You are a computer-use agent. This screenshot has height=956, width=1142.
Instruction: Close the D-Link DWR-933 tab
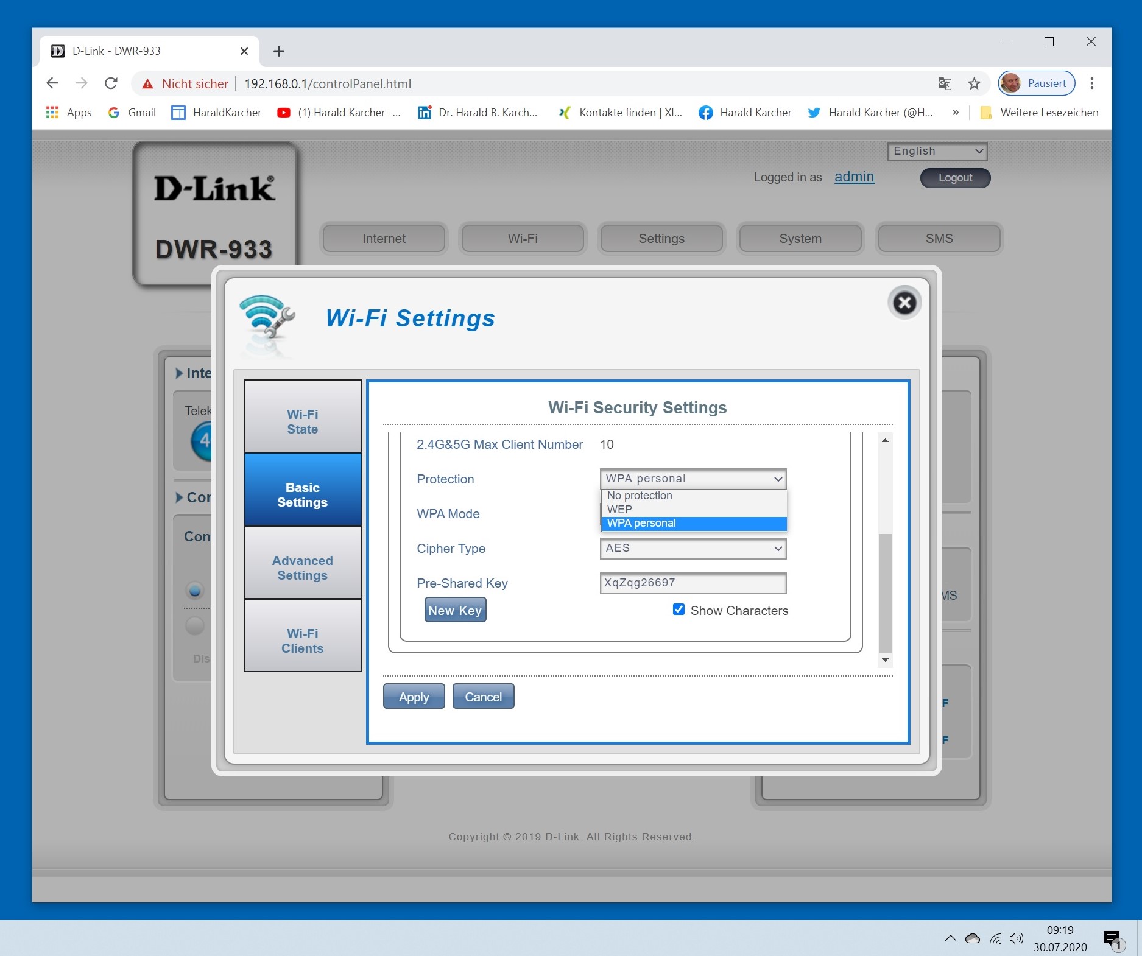point(244,51)
